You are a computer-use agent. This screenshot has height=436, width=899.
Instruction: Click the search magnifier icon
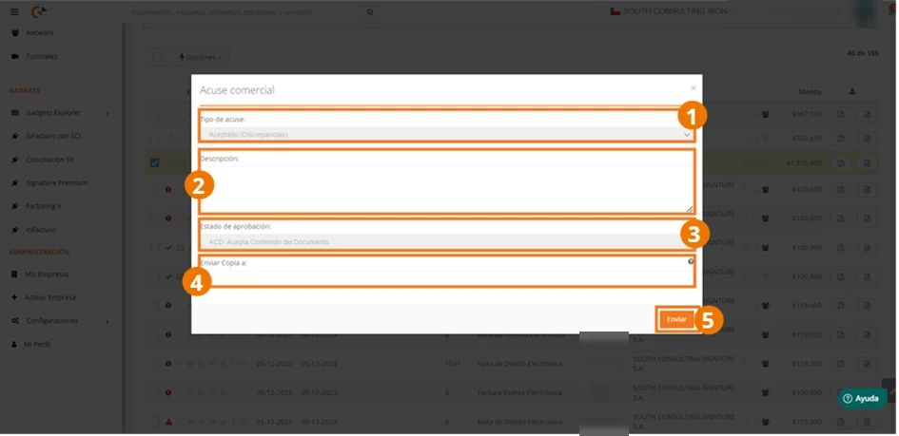[370, 12]
